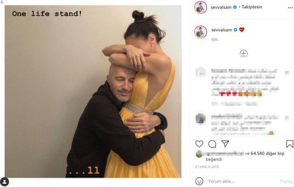Image resolution: width=294 pixels, height=187 pixels.
Task: Share post via the paper plane icon
Action: click(225, 144)
